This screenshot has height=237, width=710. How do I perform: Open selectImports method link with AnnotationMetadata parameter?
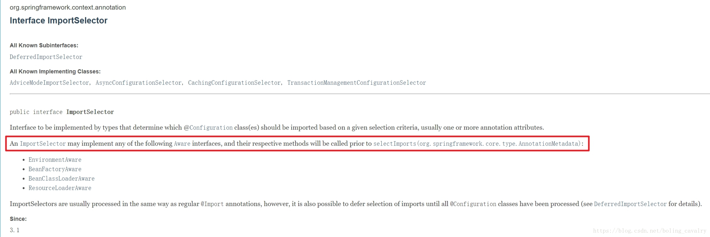477,144
